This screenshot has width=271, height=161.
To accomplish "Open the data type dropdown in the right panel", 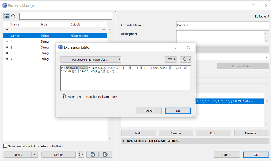I will (267, 57).
